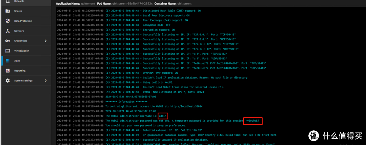
Task: Click the temporary password Hv5euPp8J
Action: (x=253, y=121)
